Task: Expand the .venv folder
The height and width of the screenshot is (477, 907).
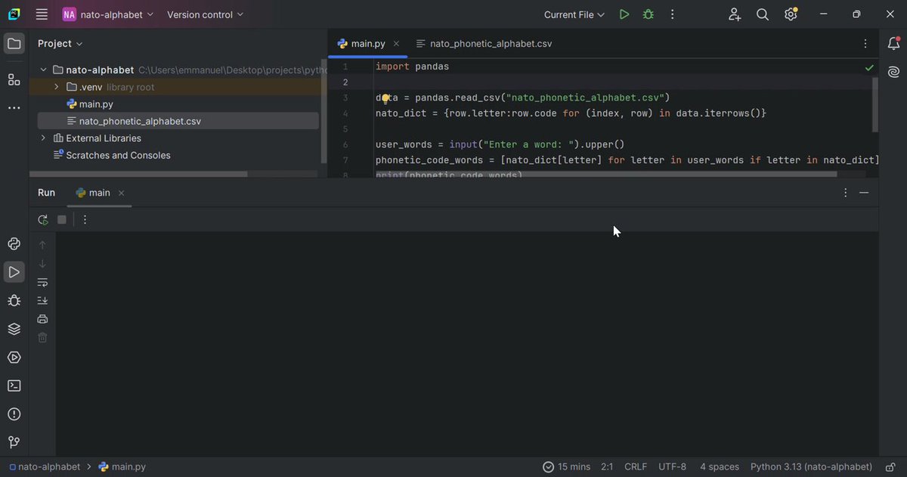Action: pos(56,87)
